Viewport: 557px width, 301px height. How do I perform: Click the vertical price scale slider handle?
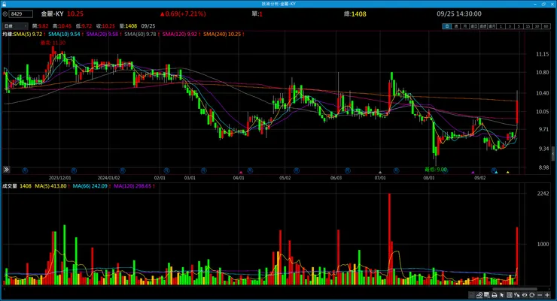pos(552,153)
